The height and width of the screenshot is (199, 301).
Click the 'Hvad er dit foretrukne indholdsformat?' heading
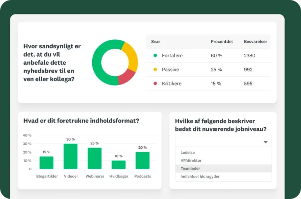tap(81, 121)
